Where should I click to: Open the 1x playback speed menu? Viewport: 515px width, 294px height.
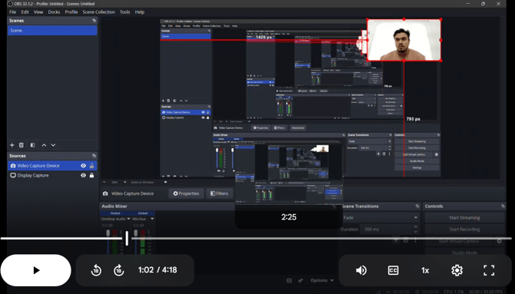[x=425, y=270]
